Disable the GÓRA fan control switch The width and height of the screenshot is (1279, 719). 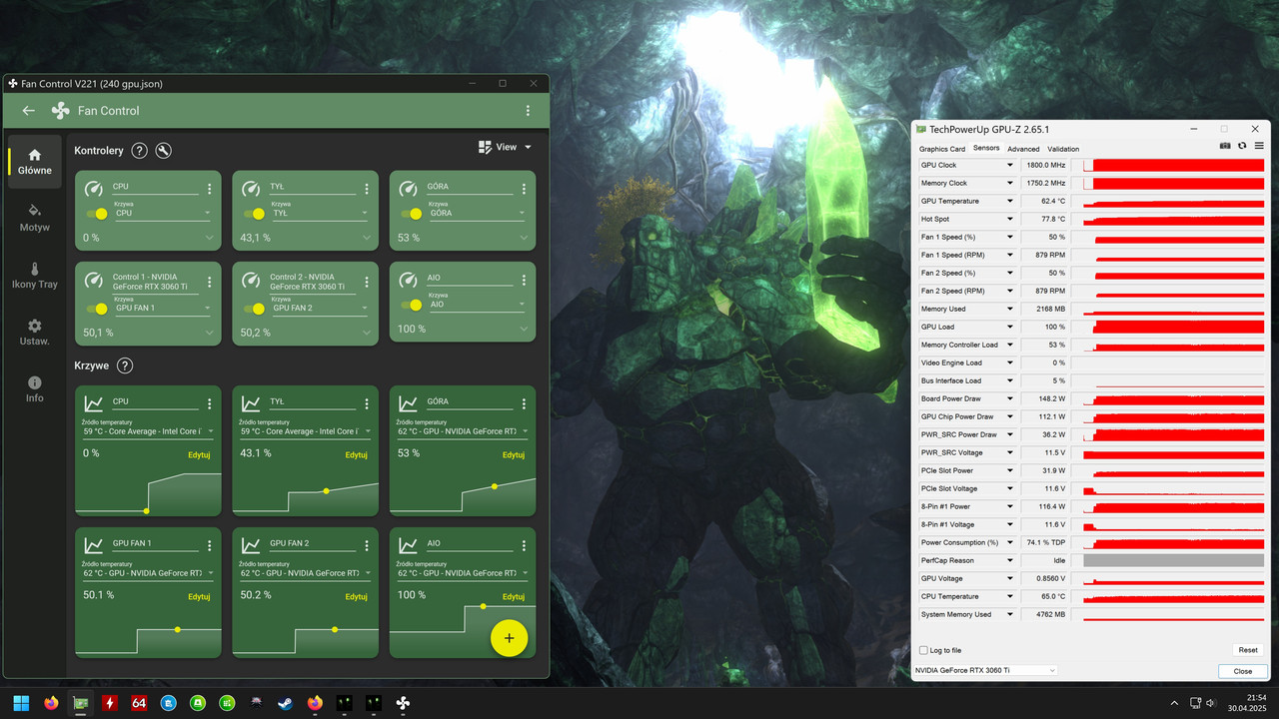412,214
